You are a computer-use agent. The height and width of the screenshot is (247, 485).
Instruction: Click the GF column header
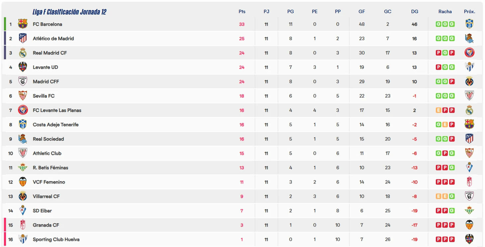(x=362, y=11)
